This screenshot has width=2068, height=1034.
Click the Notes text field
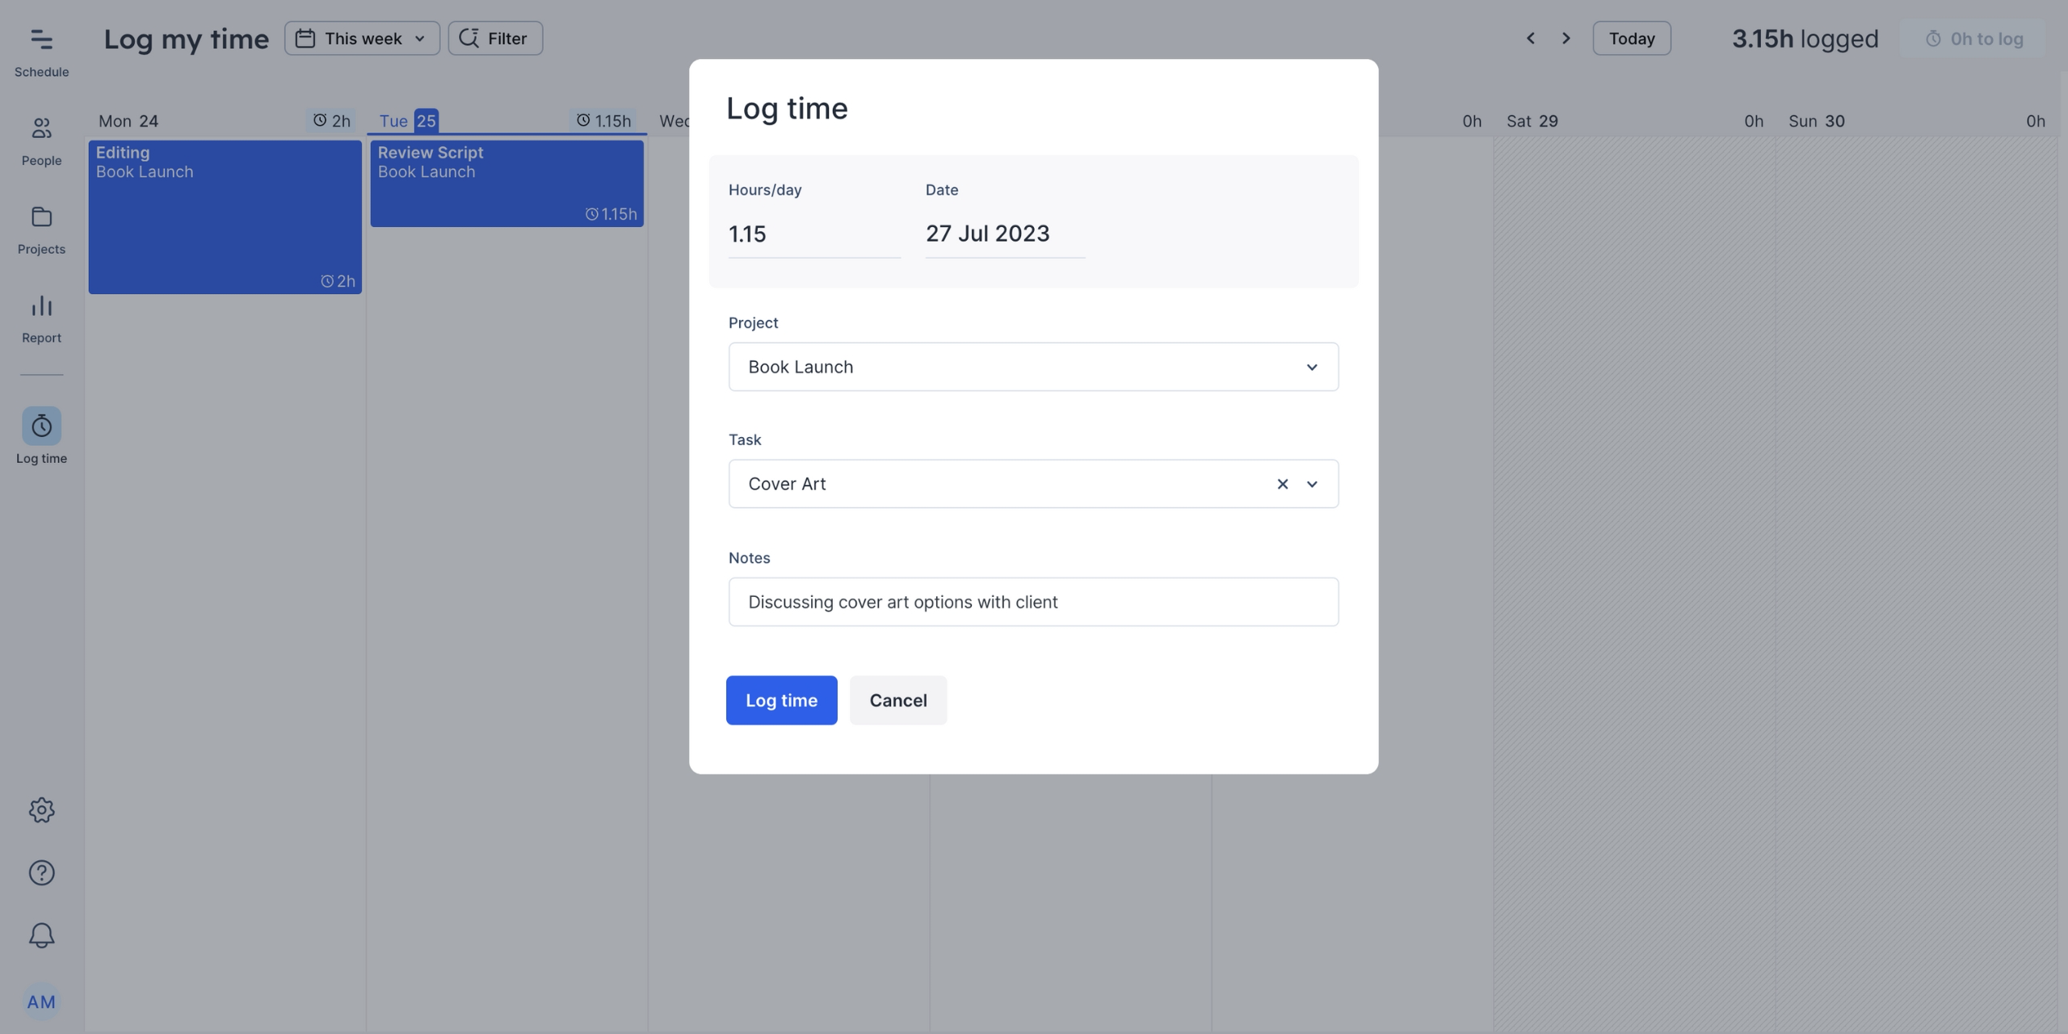[1032, 602]
